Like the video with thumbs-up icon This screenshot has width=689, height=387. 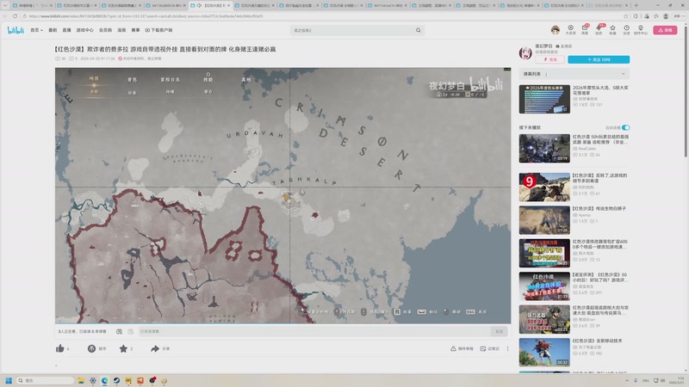(x=60, y=348)
